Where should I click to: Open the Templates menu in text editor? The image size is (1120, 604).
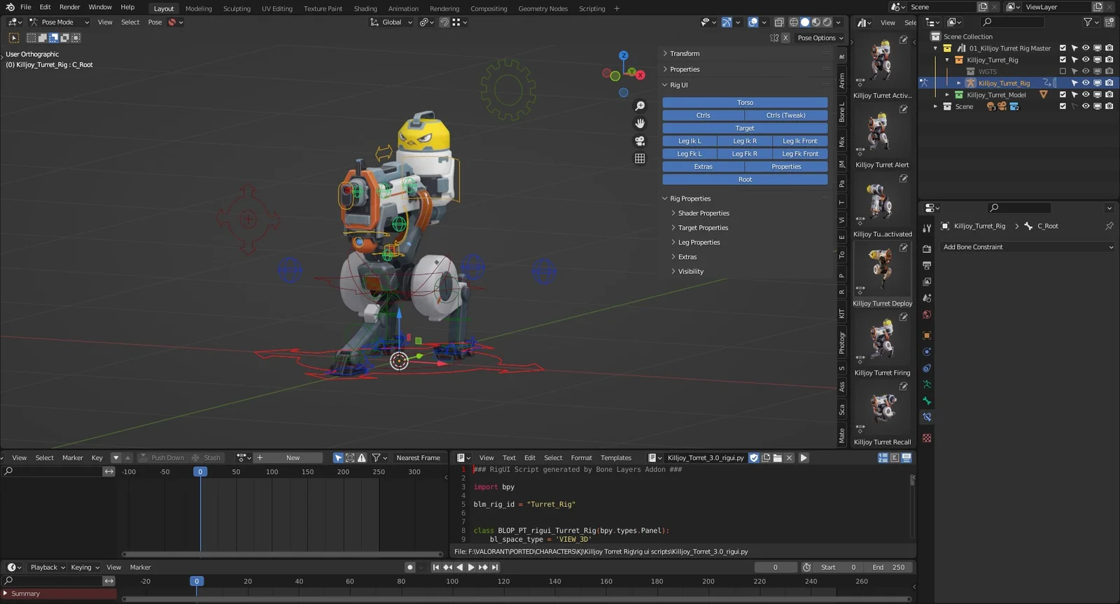tap(616, 458)
